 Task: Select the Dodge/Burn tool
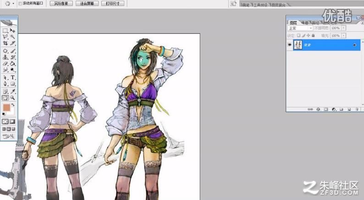coord(12,69)
